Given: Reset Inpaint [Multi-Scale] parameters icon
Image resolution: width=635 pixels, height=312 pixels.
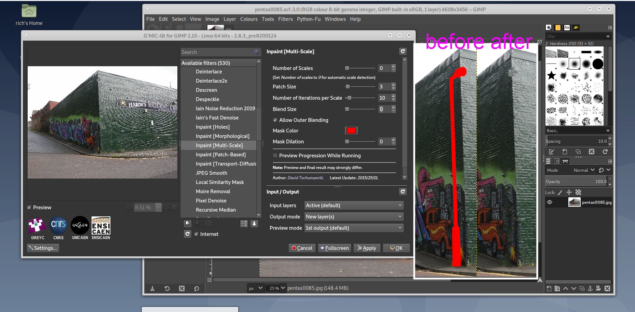Looking at the screenshot, I should point(403,51).
